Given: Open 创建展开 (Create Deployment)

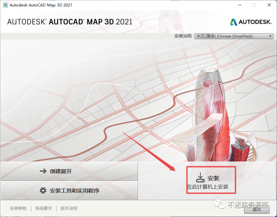Looking at the screenshot, I should 69,171.
